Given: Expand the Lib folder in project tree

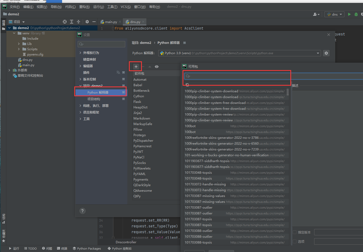Looking at the screenshot, I should pos(19,44).
